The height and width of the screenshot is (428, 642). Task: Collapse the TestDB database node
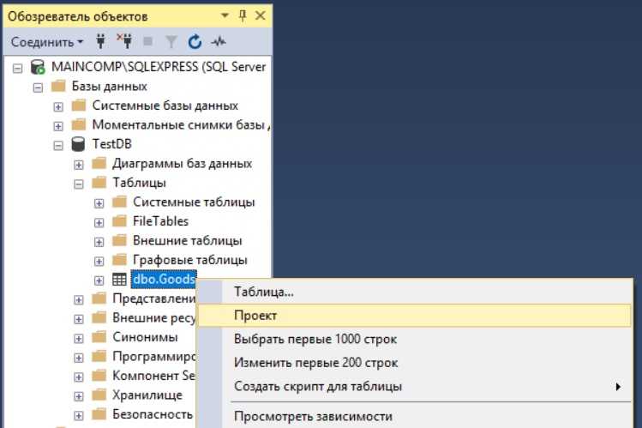[59, 145]
